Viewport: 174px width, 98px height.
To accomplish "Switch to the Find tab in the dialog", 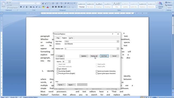I will 58,38.
